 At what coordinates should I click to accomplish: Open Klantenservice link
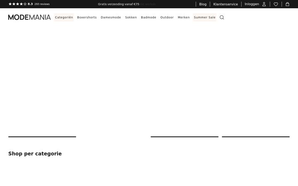pos(226,4)
